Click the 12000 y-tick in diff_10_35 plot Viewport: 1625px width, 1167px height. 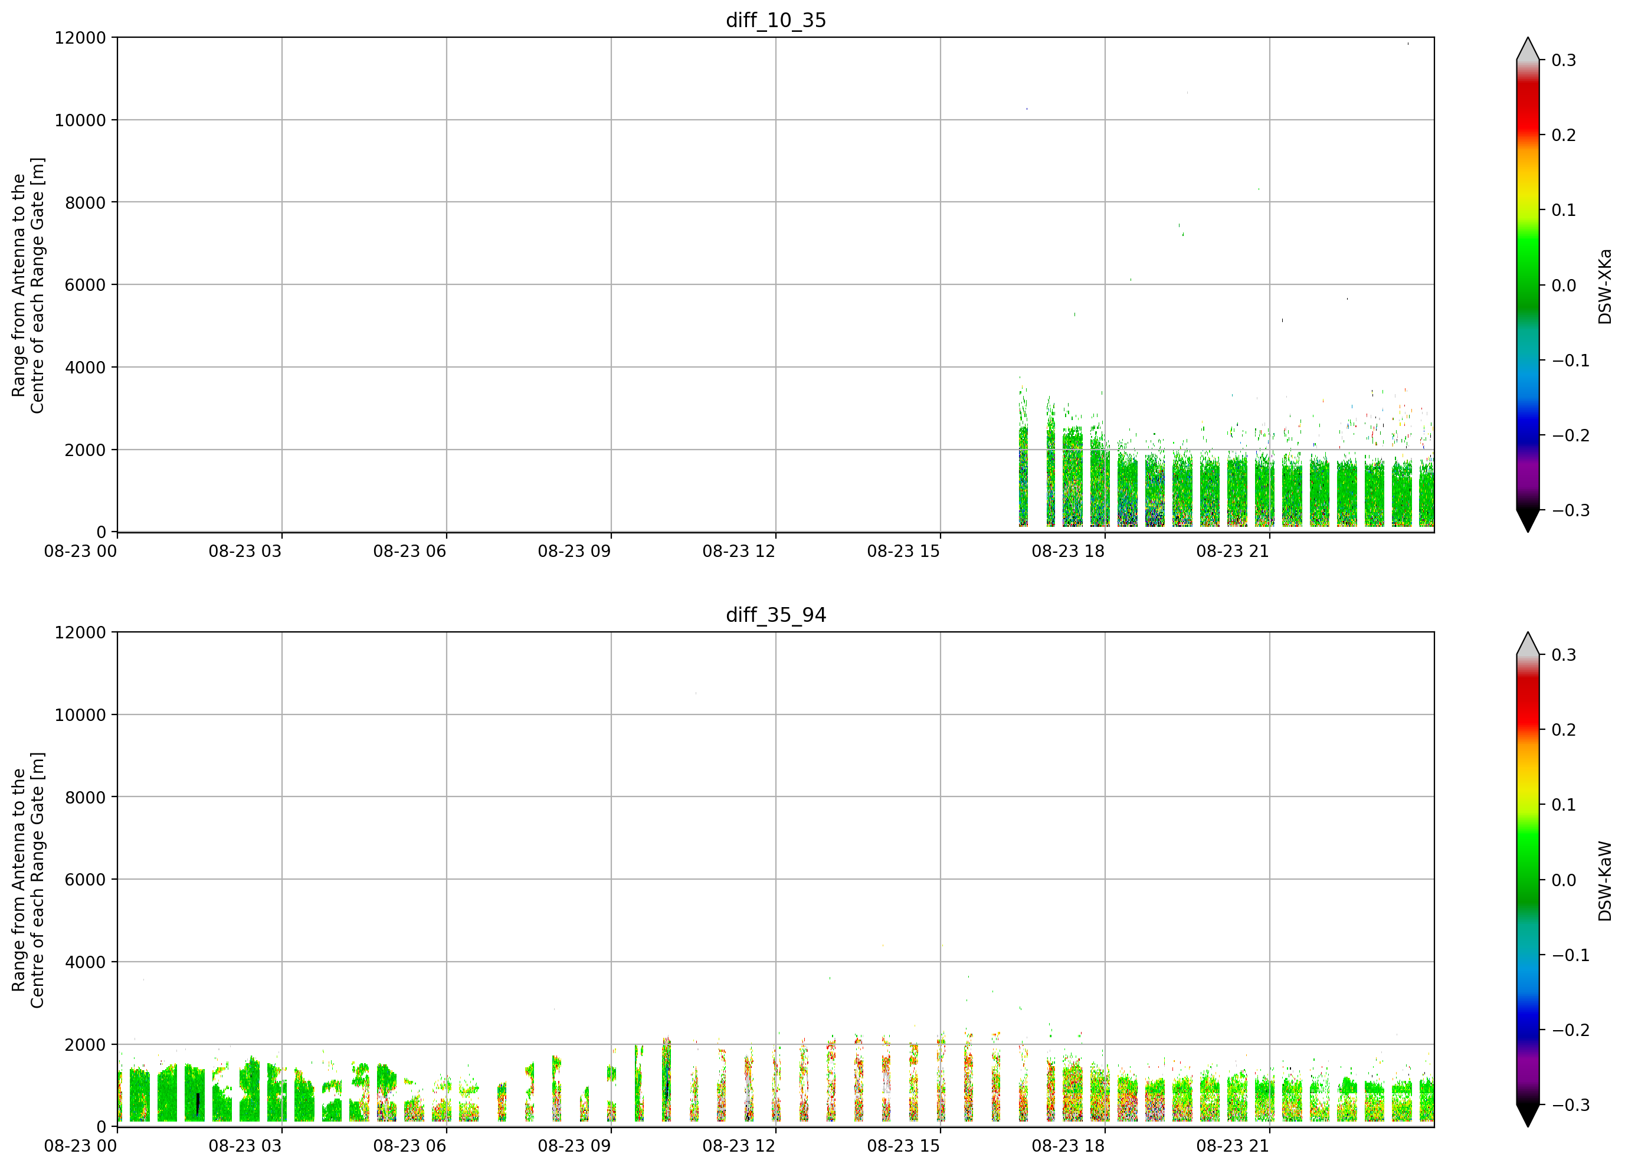click(80, 38)
